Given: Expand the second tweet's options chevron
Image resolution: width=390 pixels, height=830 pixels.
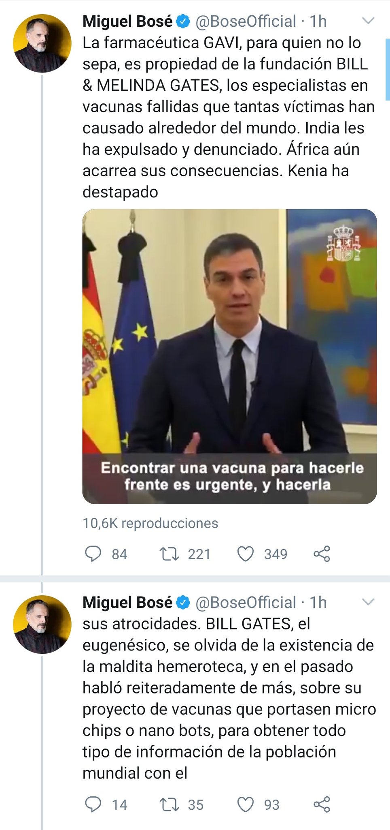Looking at the screenshot, I should click(368, 602).
